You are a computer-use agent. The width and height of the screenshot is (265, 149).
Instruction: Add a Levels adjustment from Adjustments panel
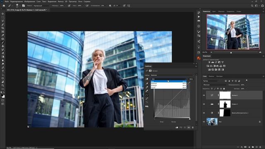[212, 62]
